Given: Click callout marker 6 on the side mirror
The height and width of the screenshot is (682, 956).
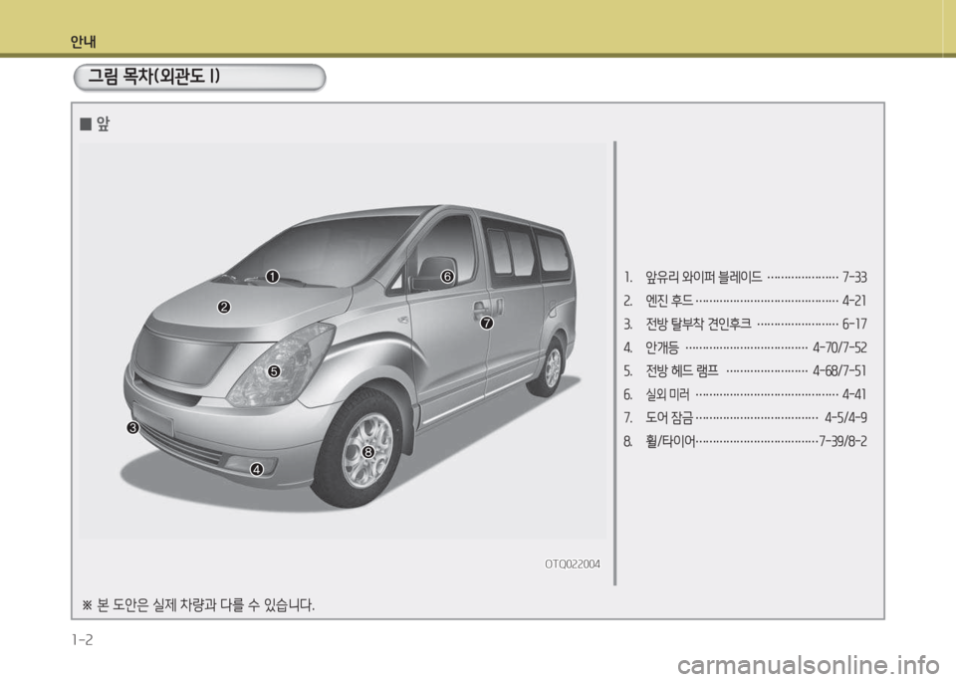Looking at the screenshot, I should (447, 277).
